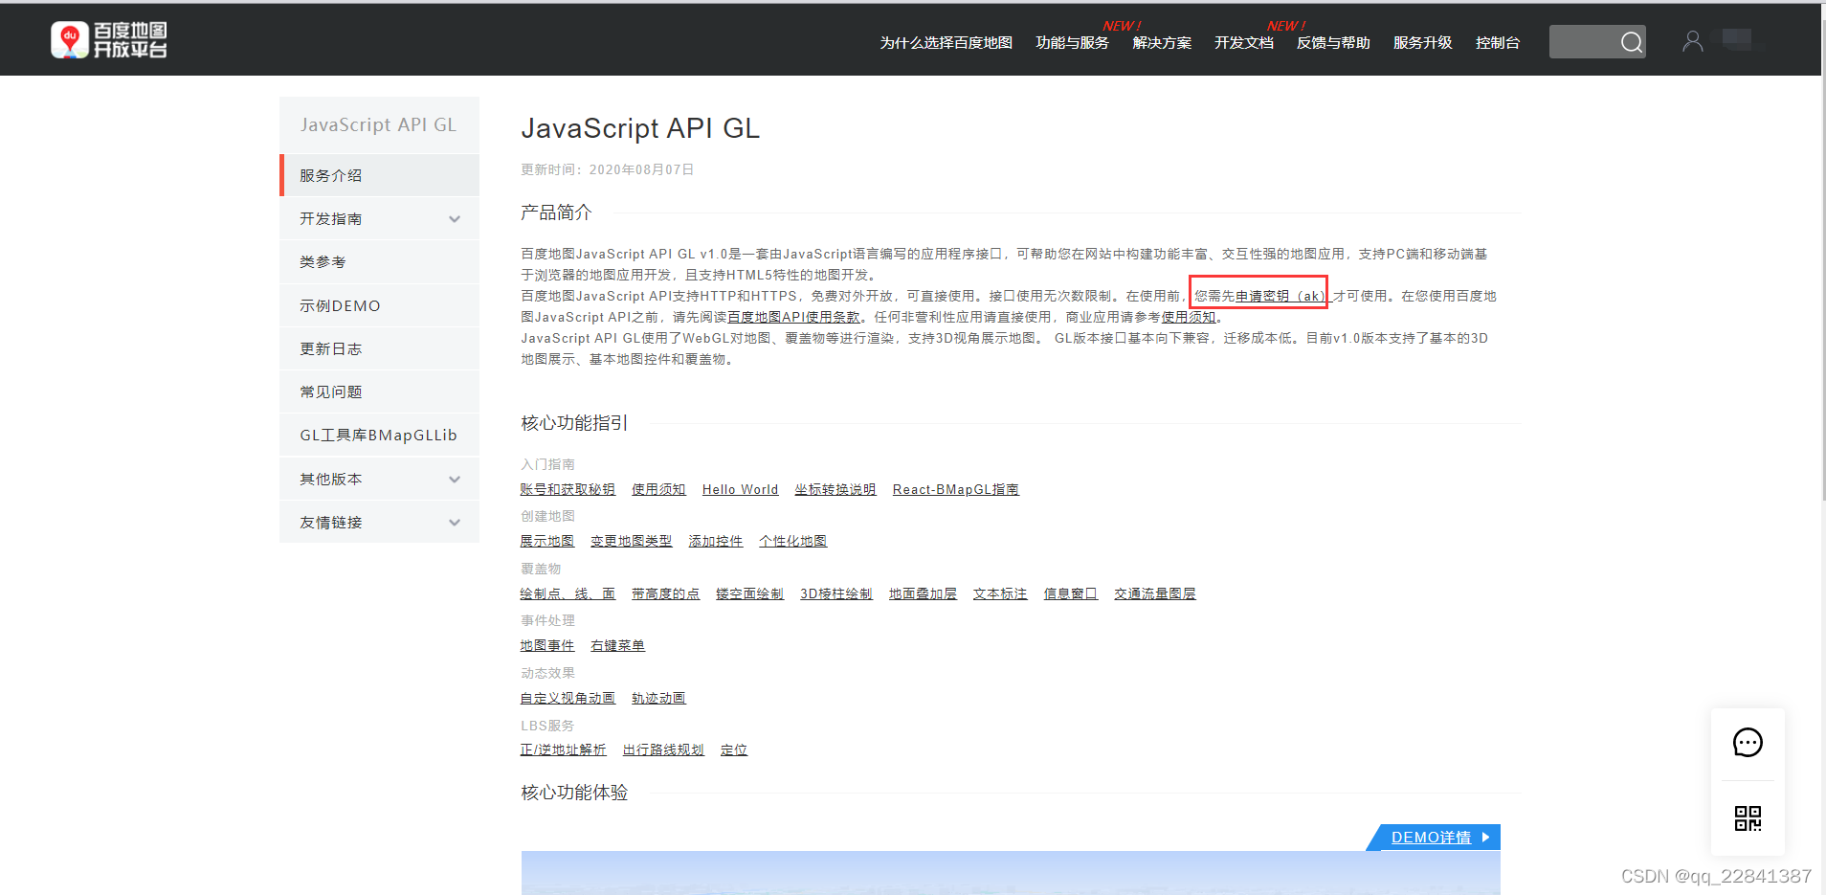Open 自定义视角动画 link

568,698
